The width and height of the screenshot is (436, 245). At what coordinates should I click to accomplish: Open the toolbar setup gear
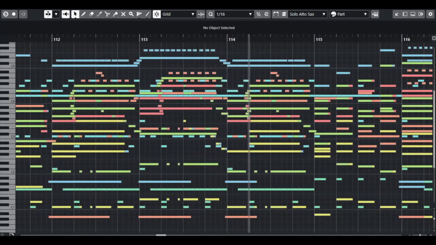[x=430, y=14]
